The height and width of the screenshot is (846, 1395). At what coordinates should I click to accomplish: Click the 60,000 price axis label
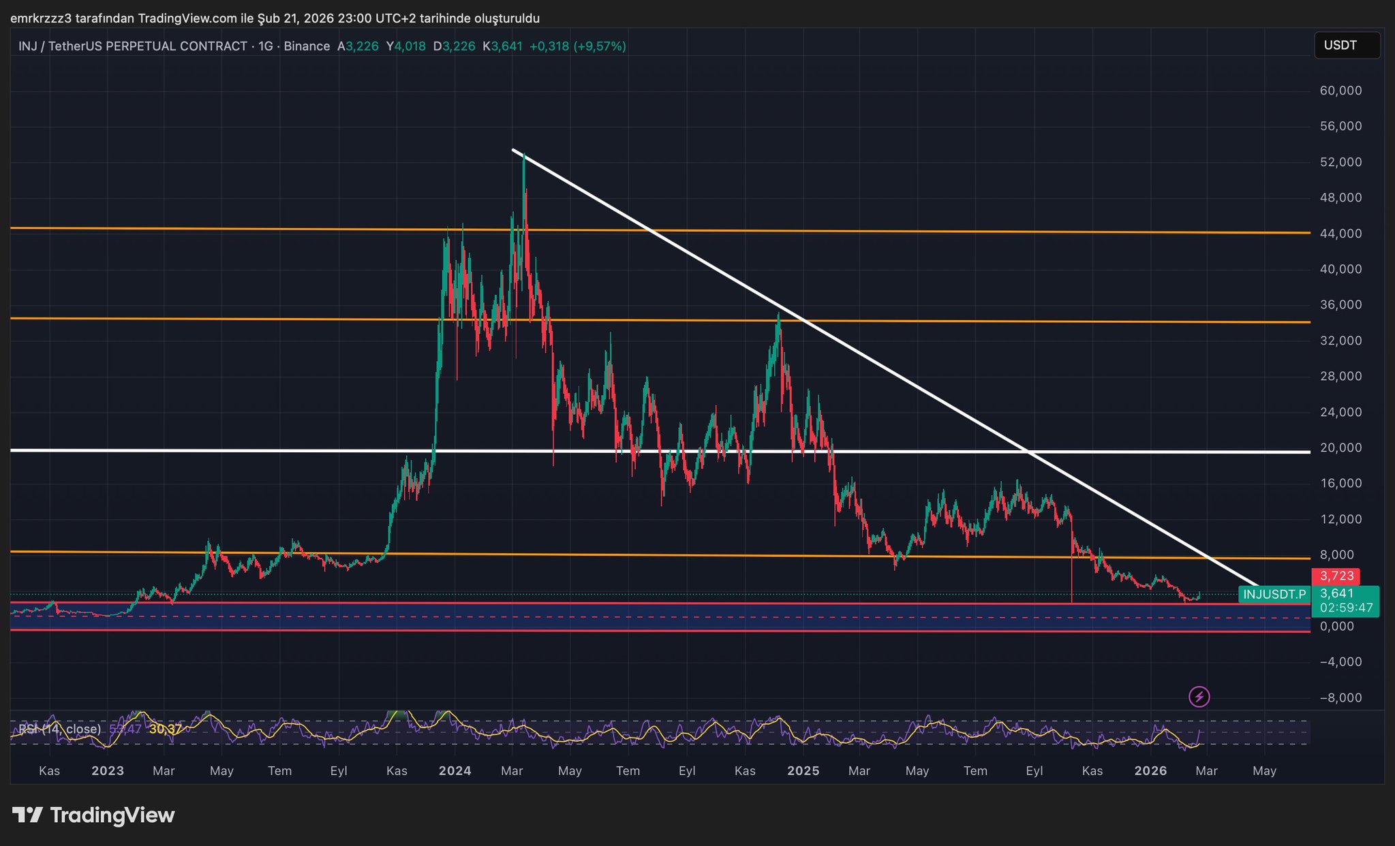[x=1340, y=91]
